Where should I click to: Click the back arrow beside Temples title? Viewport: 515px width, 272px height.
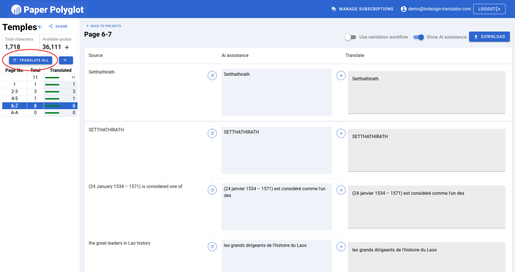point(40,27)
